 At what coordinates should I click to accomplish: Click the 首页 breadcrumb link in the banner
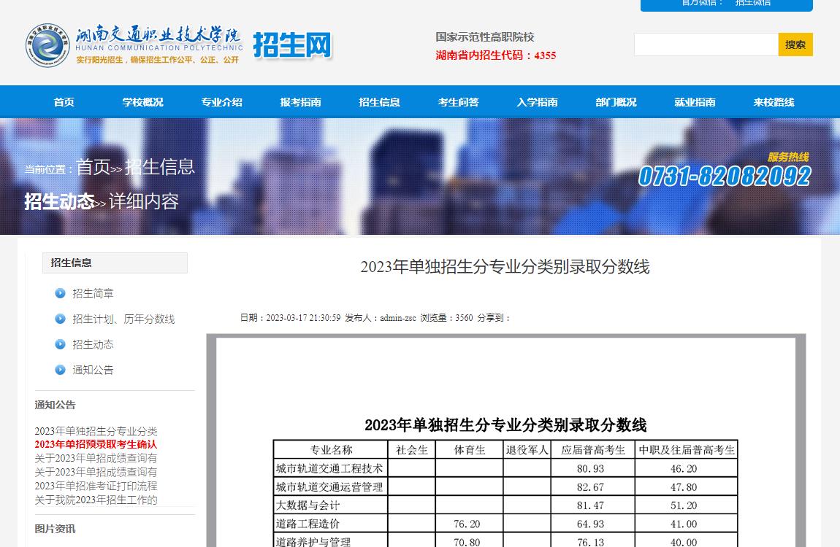coord(93,167)
